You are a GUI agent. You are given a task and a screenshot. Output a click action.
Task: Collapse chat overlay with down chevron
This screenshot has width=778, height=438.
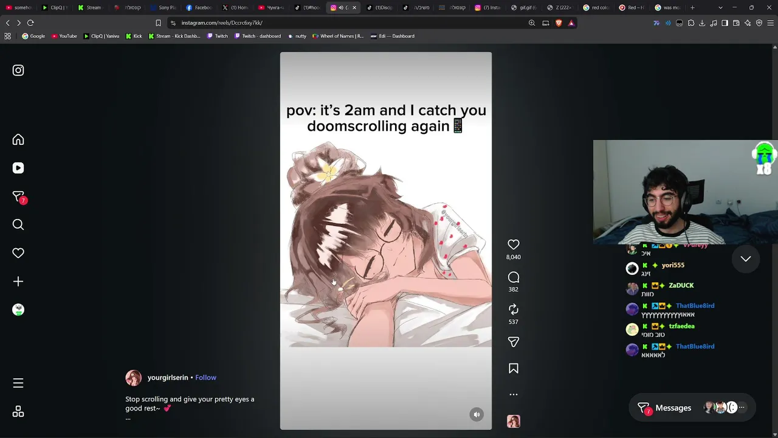pyautogui.click(x=746, y=259)
